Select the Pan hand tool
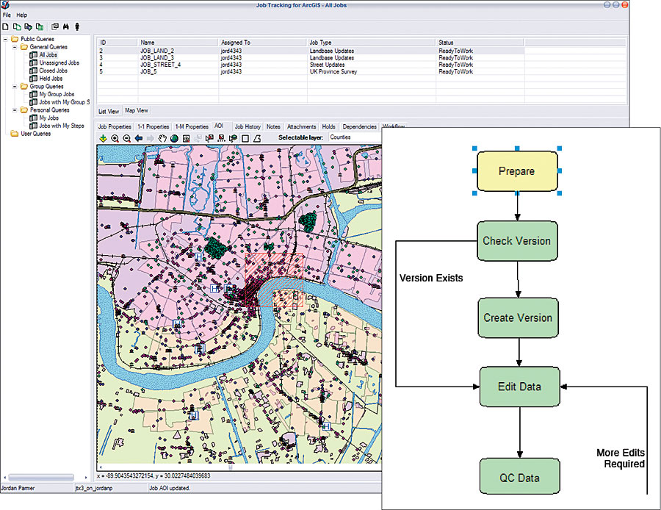 (x=162, y=138)
